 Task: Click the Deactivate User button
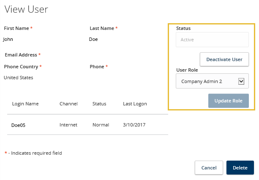click(x=224, y=59)
